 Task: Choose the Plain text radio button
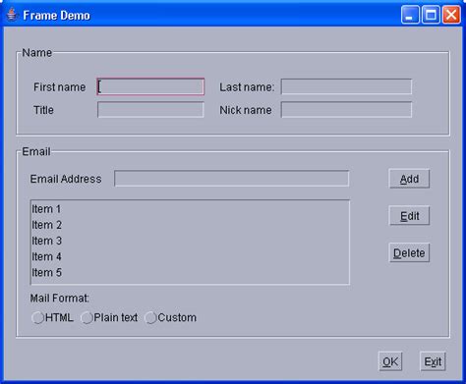[x=109, y=317]
